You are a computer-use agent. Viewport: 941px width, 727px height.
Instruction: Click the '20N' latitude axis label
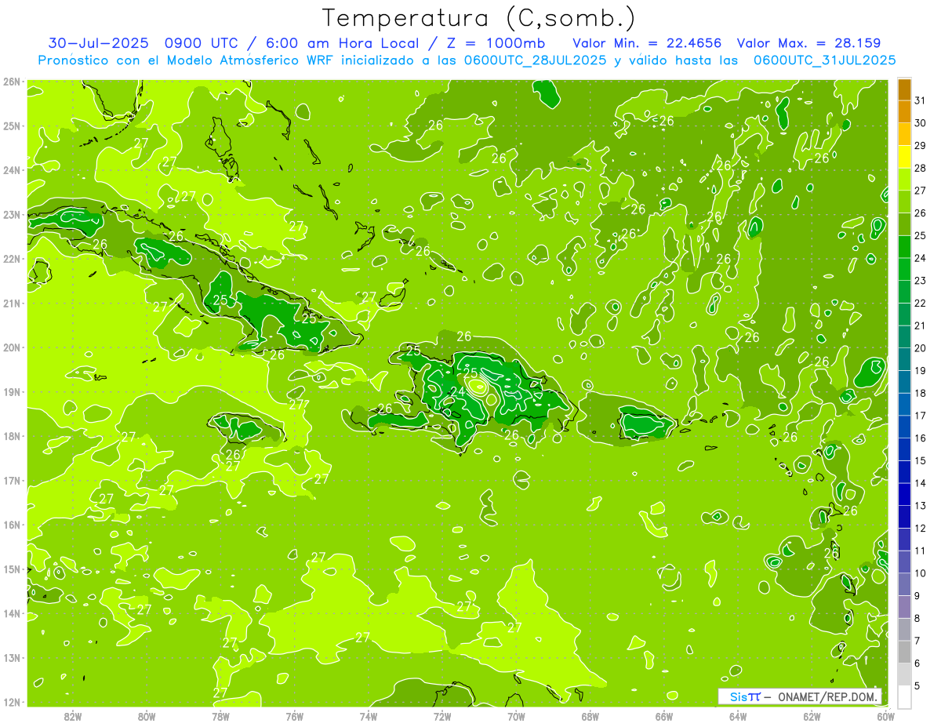tap(12, 347)
